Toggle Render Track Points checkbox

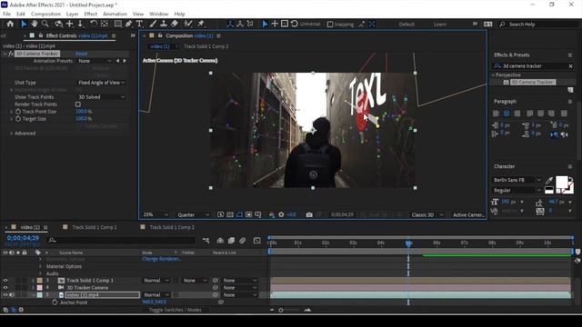coord(78,104)
